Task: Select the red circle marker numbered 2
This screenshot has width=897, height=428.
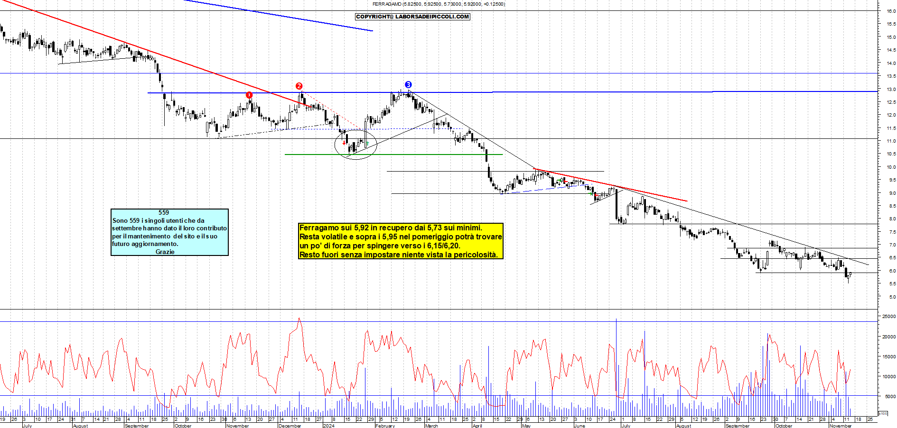Action: coord(299,86)
